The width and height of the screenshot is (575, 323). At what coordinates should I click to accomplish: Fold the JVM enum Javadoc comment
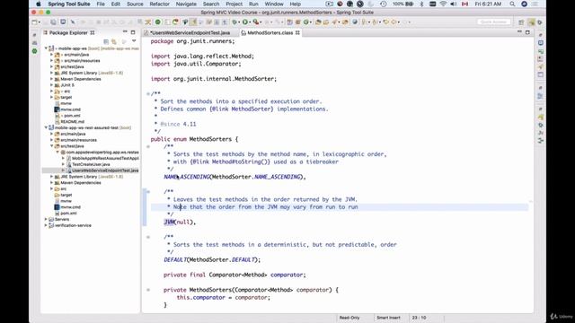148,191
